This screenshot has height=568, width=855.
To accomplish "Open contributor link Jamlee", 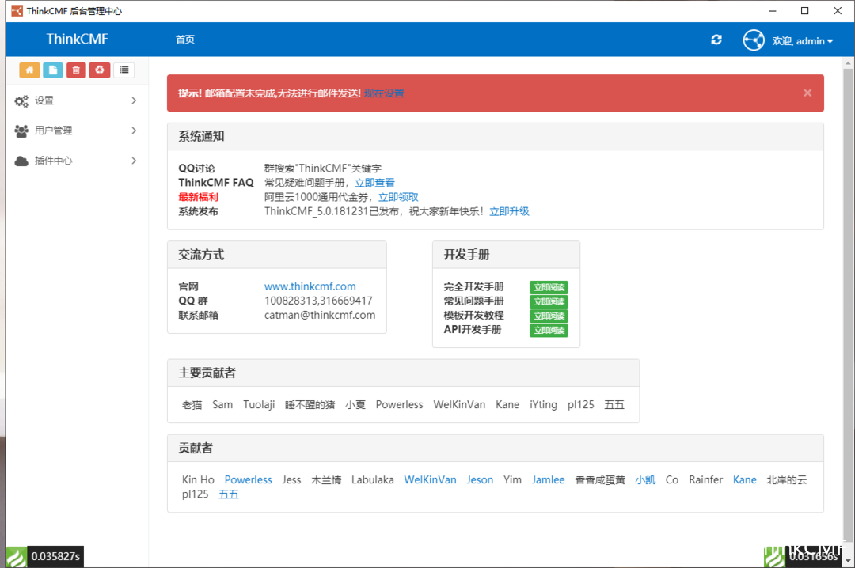I will pos(548,479).
